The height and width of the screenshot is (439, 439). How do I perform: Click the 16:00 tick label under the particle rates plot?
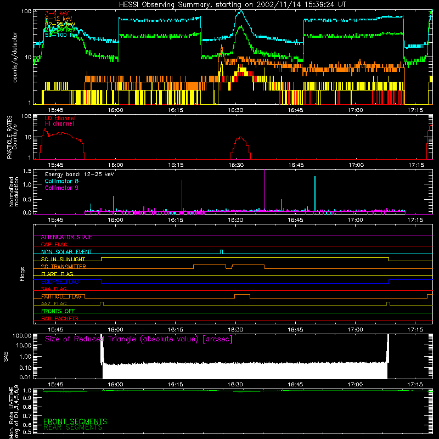115,165
